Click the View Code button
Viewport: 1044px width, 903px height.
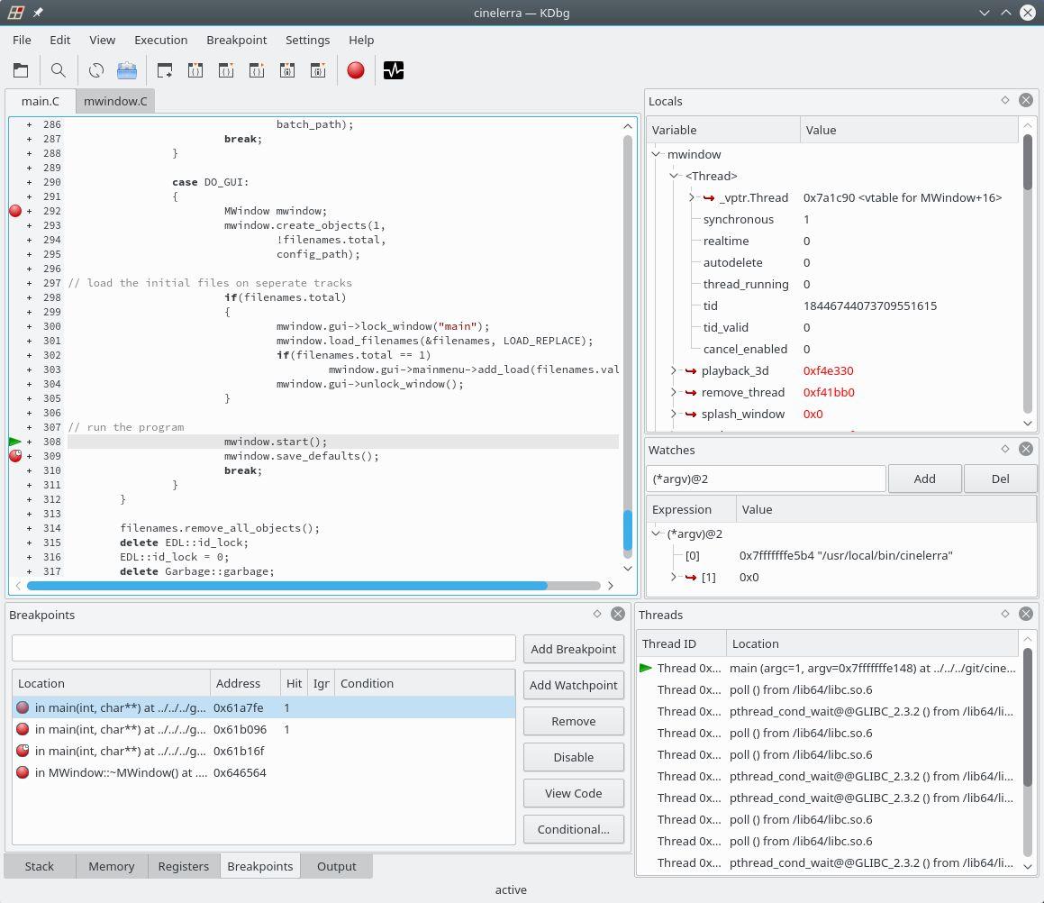pyautogui.click(x=573, y=793)
